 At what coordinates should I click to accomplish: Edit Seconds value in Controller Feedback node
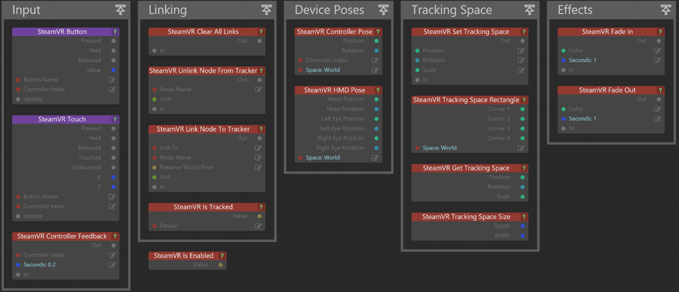(112, 265)
